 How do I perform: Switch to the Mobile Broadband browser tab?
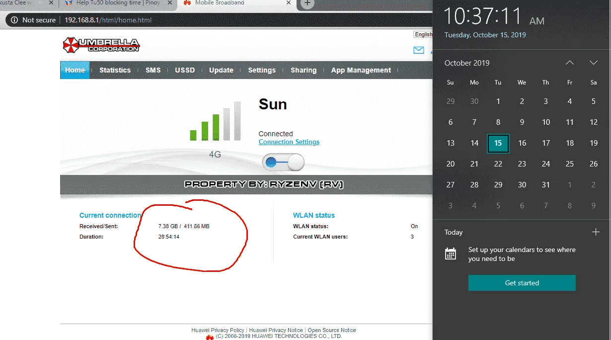(236, 3)
